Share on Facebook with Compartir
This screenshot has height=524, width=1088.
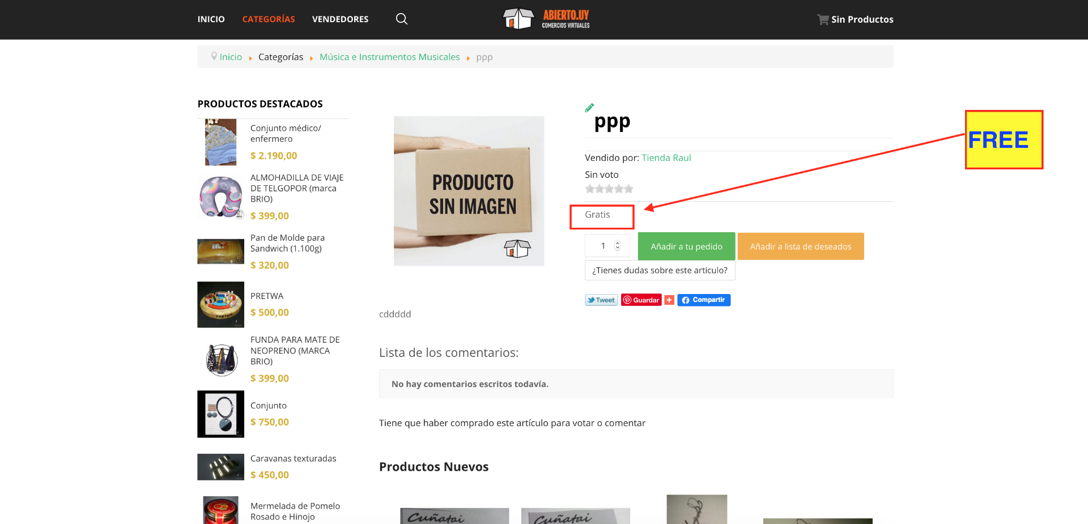tap(703, 300)
